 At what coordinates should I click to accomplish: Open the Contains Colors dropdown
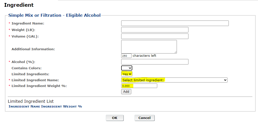(127, 68)
